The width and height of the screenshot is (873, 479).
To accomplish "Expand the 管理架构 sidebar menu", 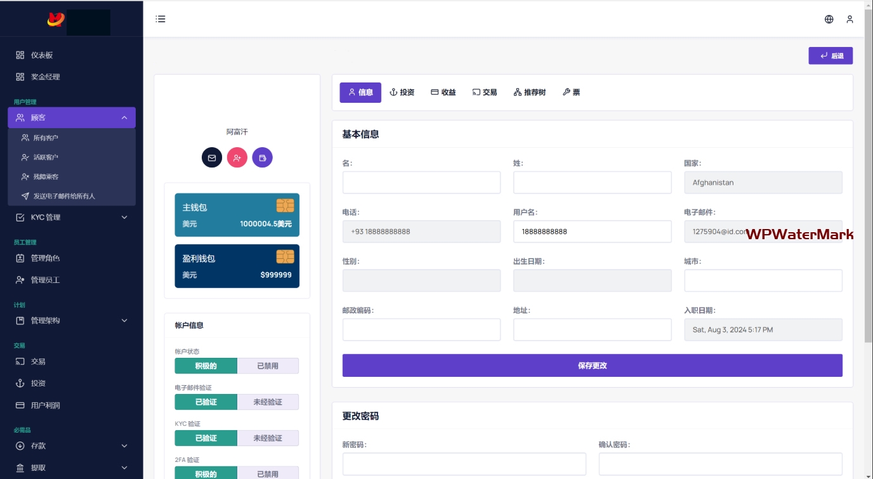I will (x=71, y=321).
